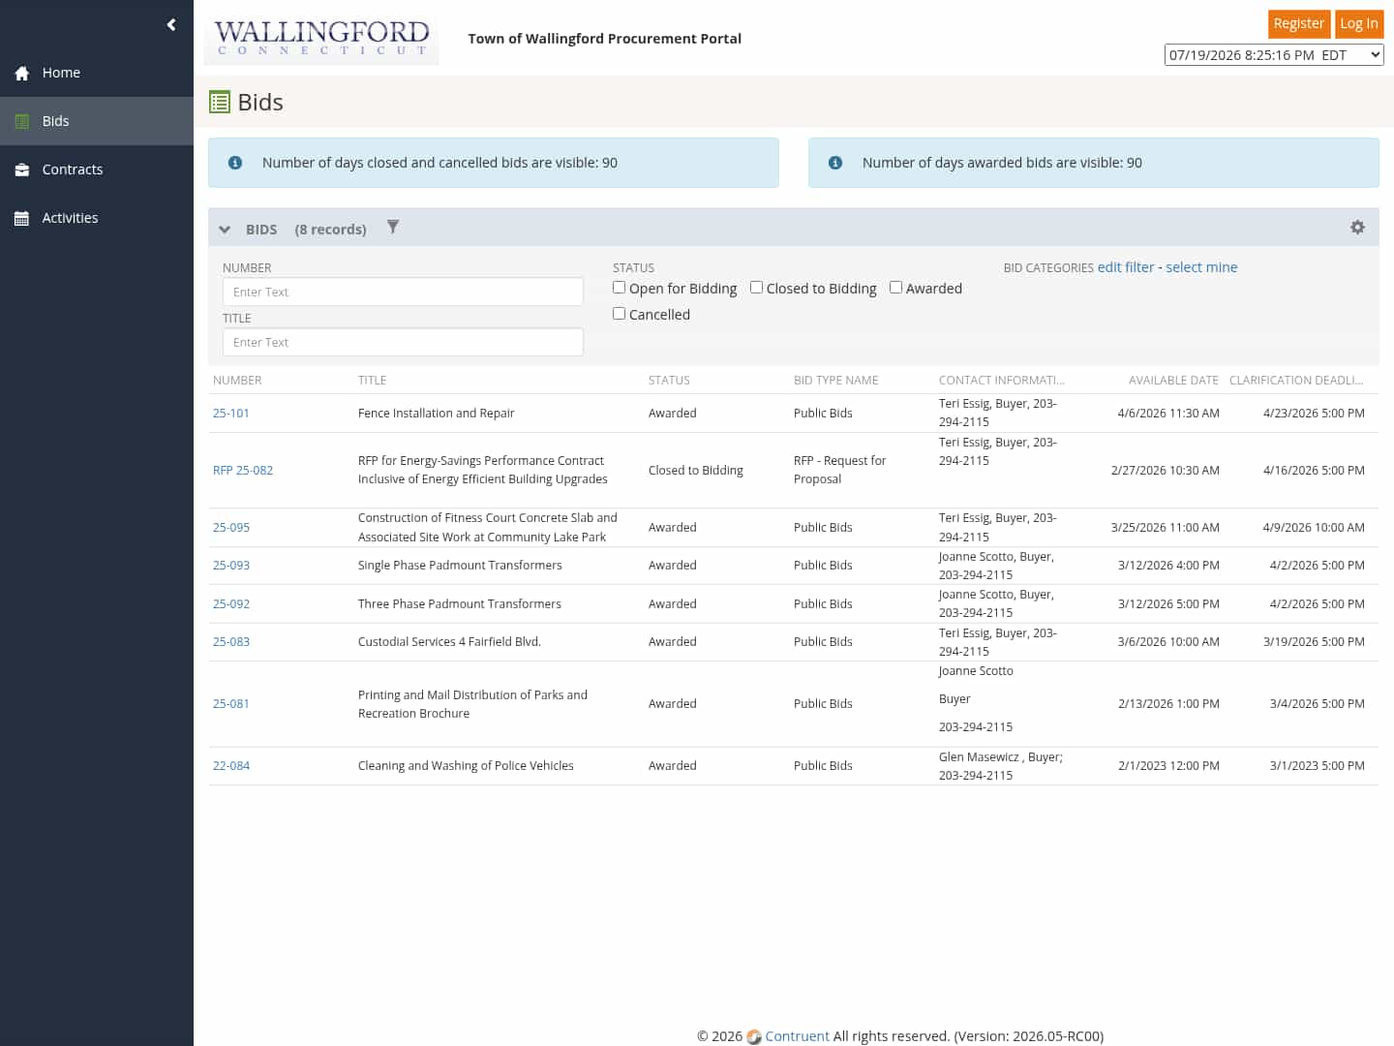Click the 2/1/2023 12:00 PM available date
Image resolution: width=1394 pixels, height=1046 pixels.
click(x=1168, y=765)
